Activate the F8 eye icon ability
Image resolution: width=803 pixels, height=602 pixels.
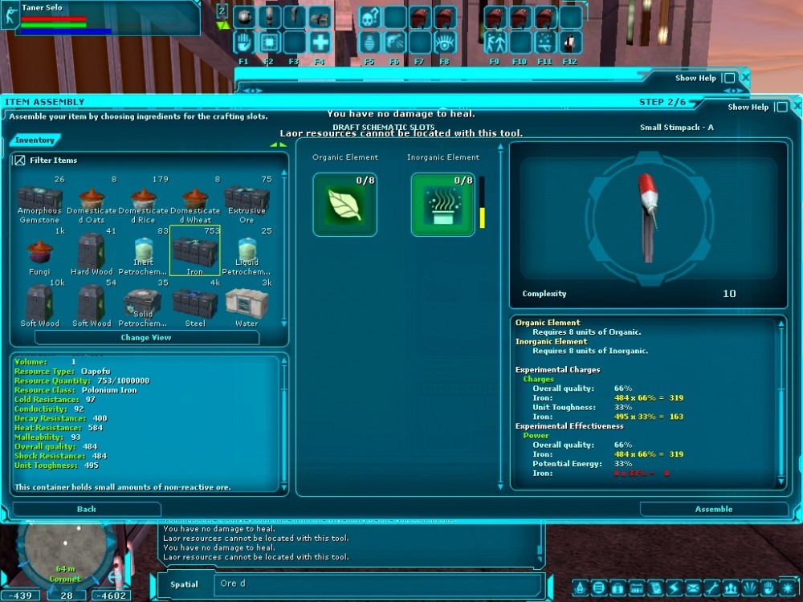(x=445, y=42)
